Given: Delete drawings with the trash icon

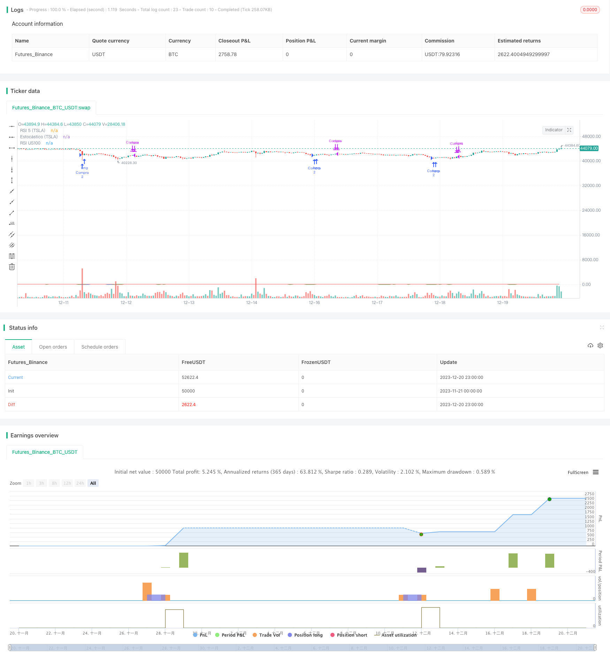Looking at the screenshot, I should point(12,267).
